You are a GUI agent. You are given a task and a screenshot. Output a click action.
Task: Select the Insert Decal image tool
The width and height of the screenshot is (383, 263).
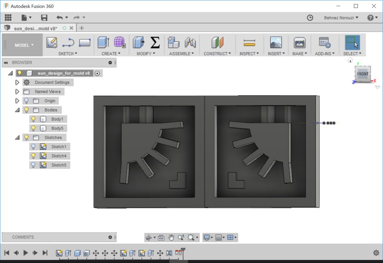tap(276, 42)
